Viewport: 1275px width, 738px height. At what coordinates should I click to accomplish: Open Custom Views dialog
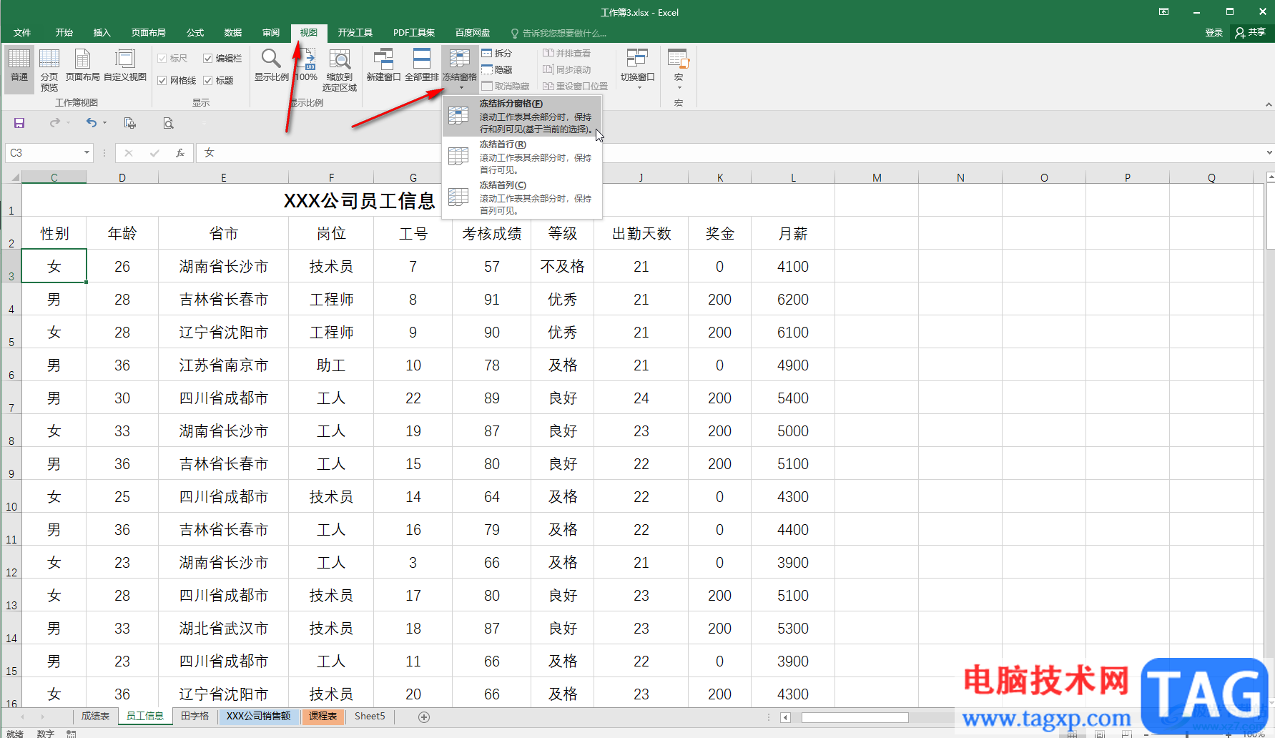coord(125,67)
